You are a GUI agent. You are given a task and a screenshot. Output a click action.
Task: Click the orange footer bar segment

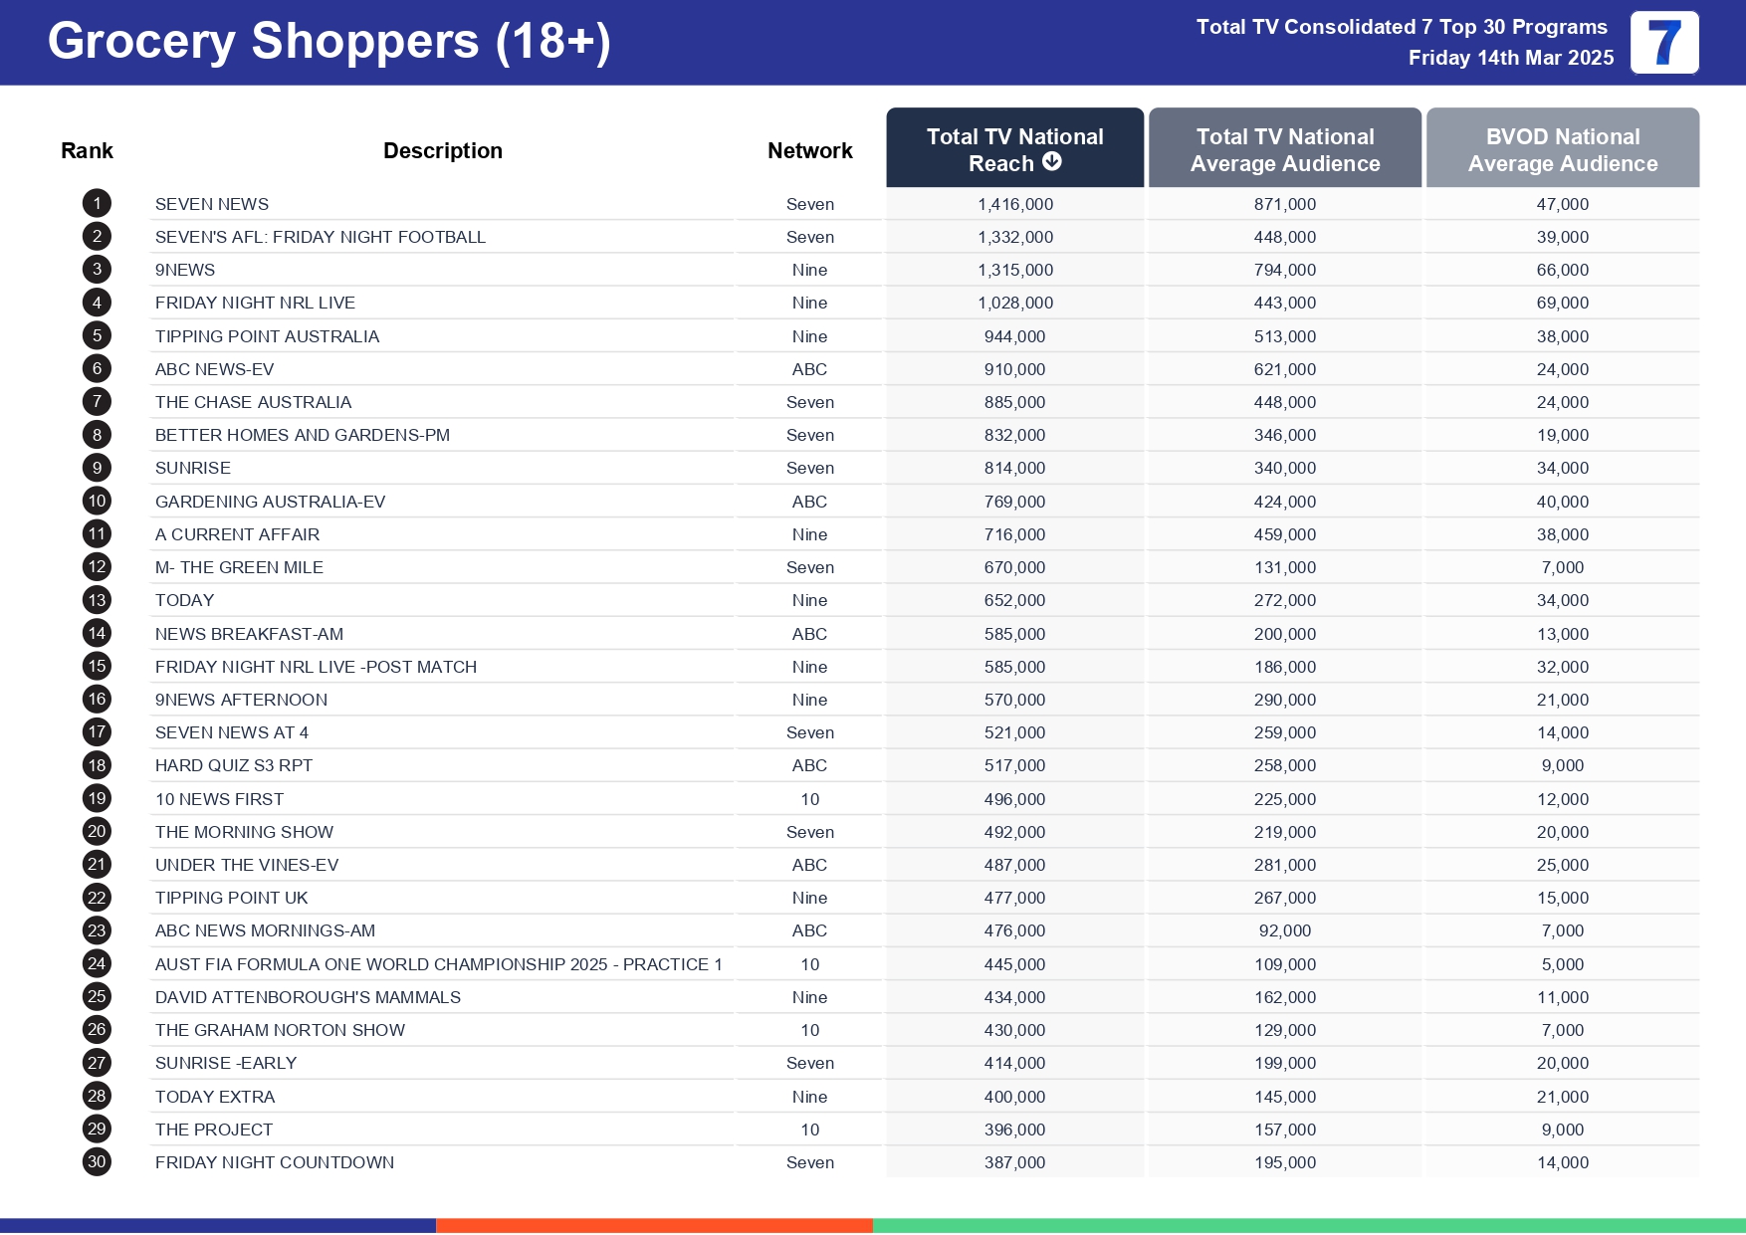[x=654, y=1226]
